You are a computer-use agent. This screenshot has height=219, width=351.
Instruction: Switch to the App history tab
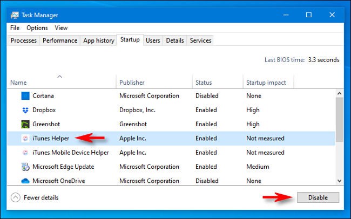99,40
